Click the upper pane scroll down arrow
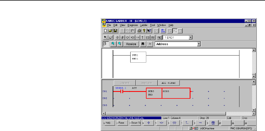 (x=253, y=76)
